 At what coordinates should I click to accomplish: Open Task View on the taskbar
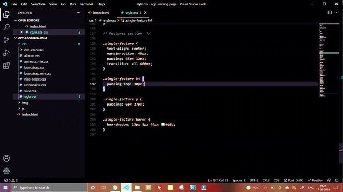pyautogui.click(x=103, y=187)
